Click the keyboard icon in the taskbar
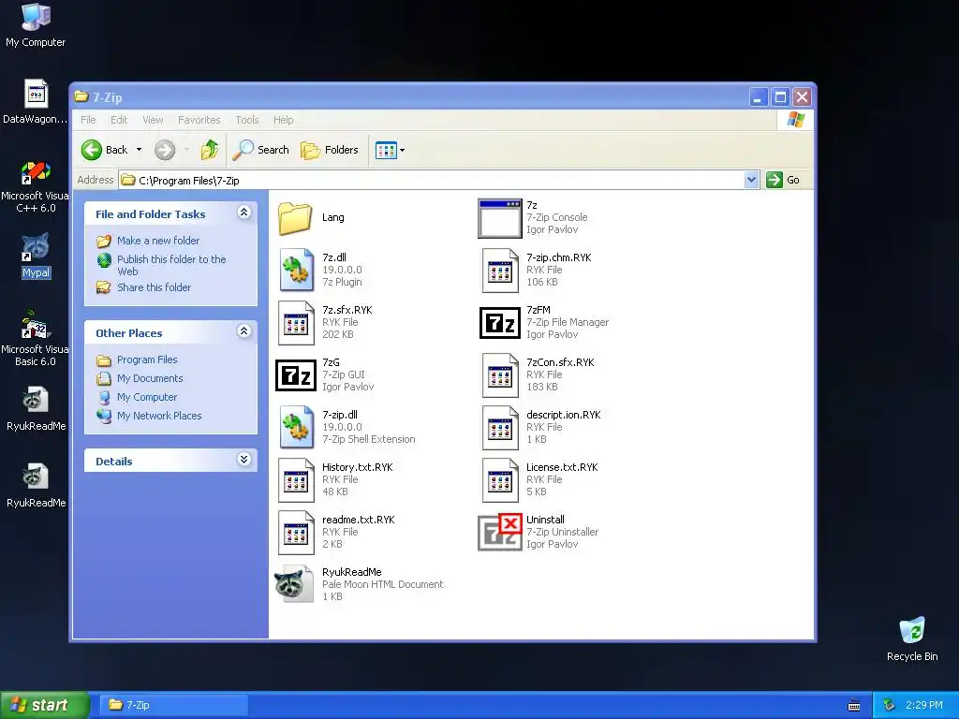 click(x=854, y=706)
